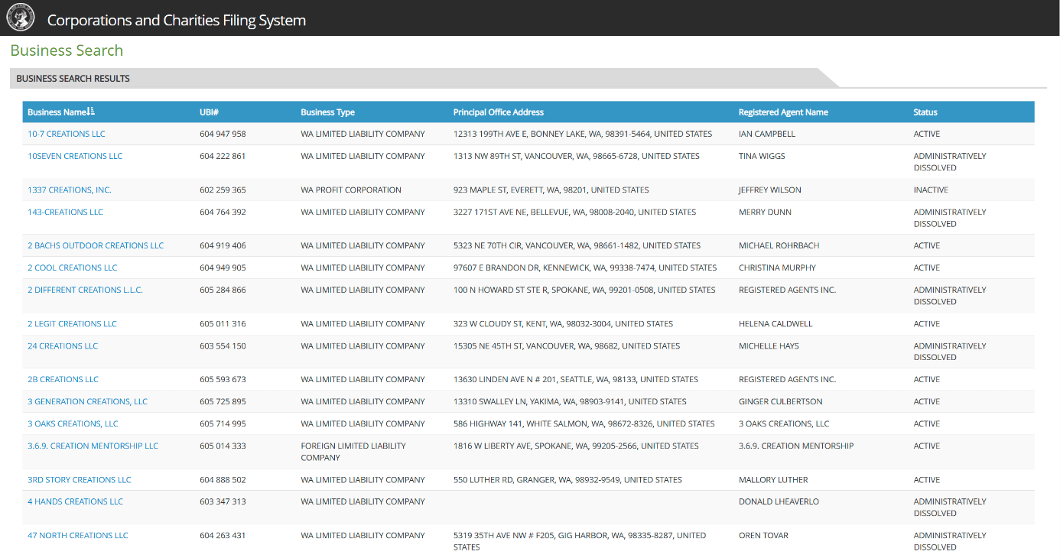This screenshot has height=558, width=1060.
Task: Select UBI number 605 284 866
Action: 223,290
